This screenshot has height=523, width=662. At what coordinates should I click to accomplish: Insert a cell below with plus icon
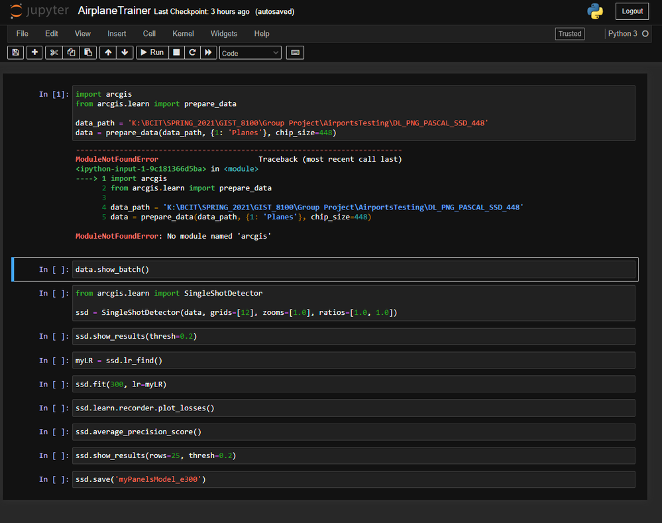pyautogui.click(x=34, y=52)
